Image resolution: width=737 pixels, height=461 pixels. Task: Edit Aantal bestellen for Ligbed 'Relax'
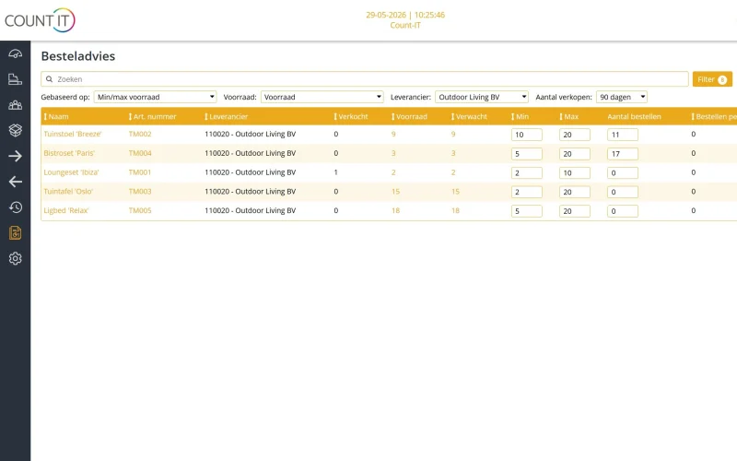pos(623,211)
